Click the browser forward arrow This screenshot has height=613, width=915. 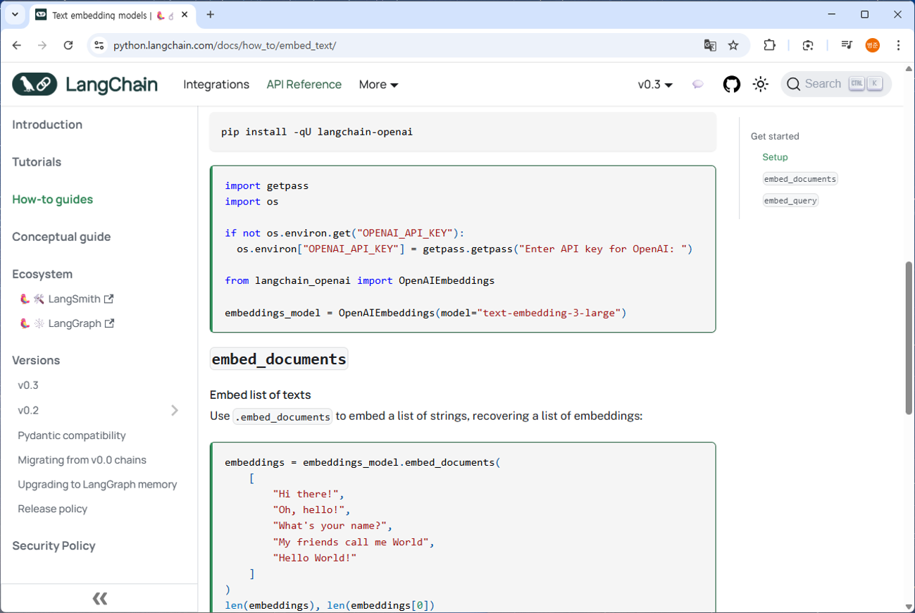click(42, 45)
